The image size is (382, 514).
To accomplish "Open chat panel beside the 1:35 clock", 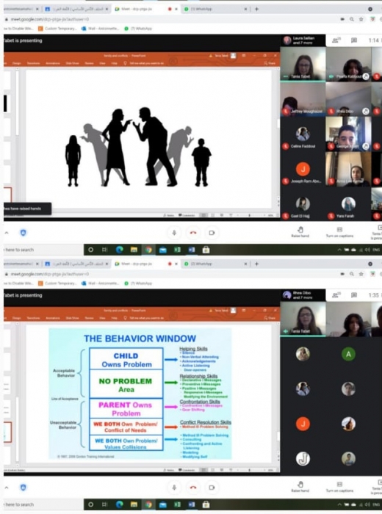I will [354, 295].
